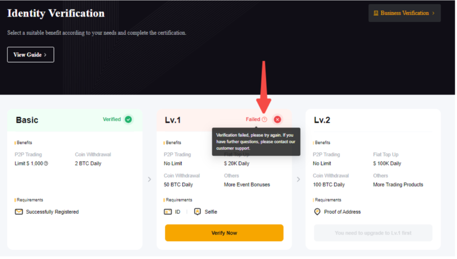Open the View Guide button

[x=30, y=55]
